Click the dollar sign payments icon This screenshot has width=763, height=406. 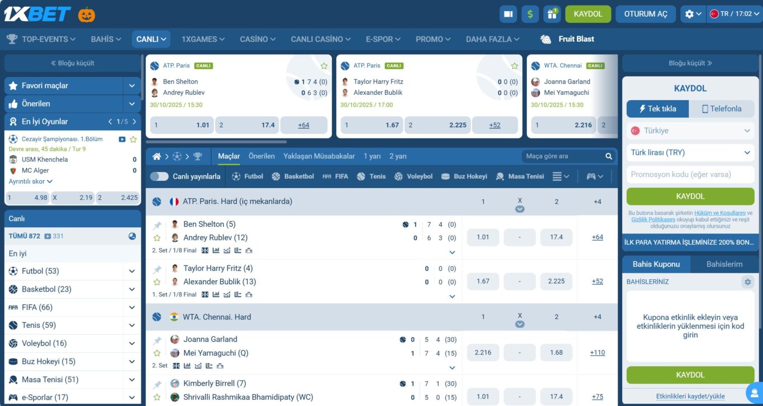pos(530,14)
